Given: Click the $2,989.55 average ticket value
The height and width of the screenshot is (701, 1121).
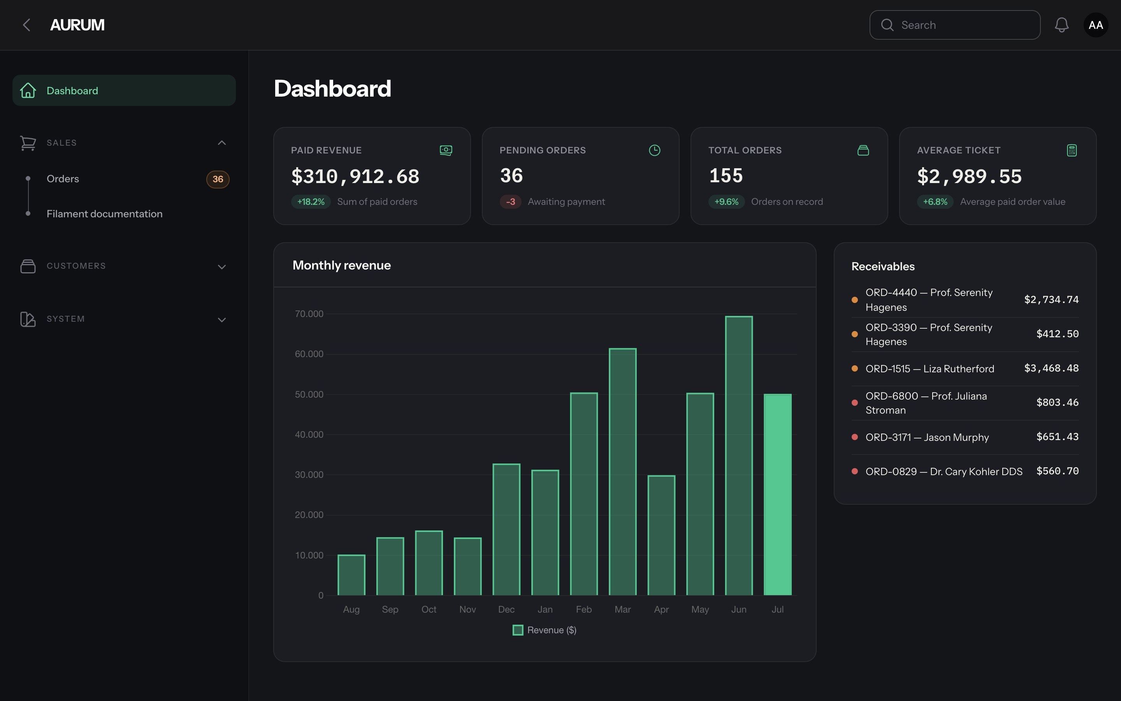Looking at the screenshot, I should 970,177.
